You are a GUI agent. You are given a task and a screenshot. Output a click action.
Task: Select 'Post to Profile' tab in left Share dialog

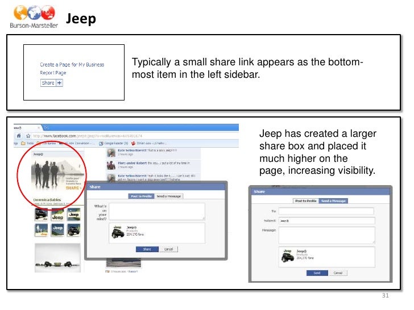141,196
